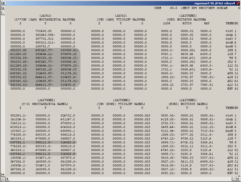241x182 pixels.
Task: Click the Main Functions For Time header line
Action: tap(191, 8)
